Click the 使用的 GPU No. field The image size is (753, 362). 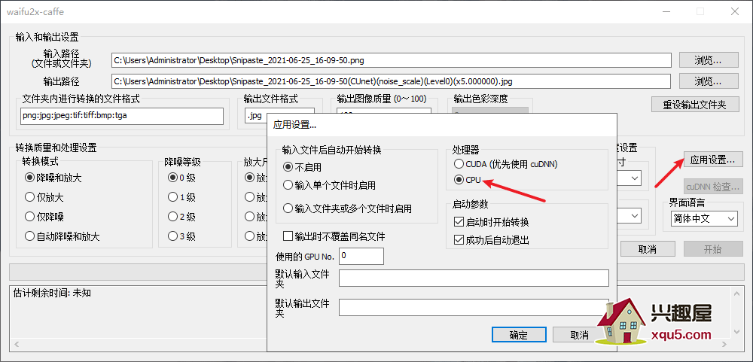(x=361, y=256)
